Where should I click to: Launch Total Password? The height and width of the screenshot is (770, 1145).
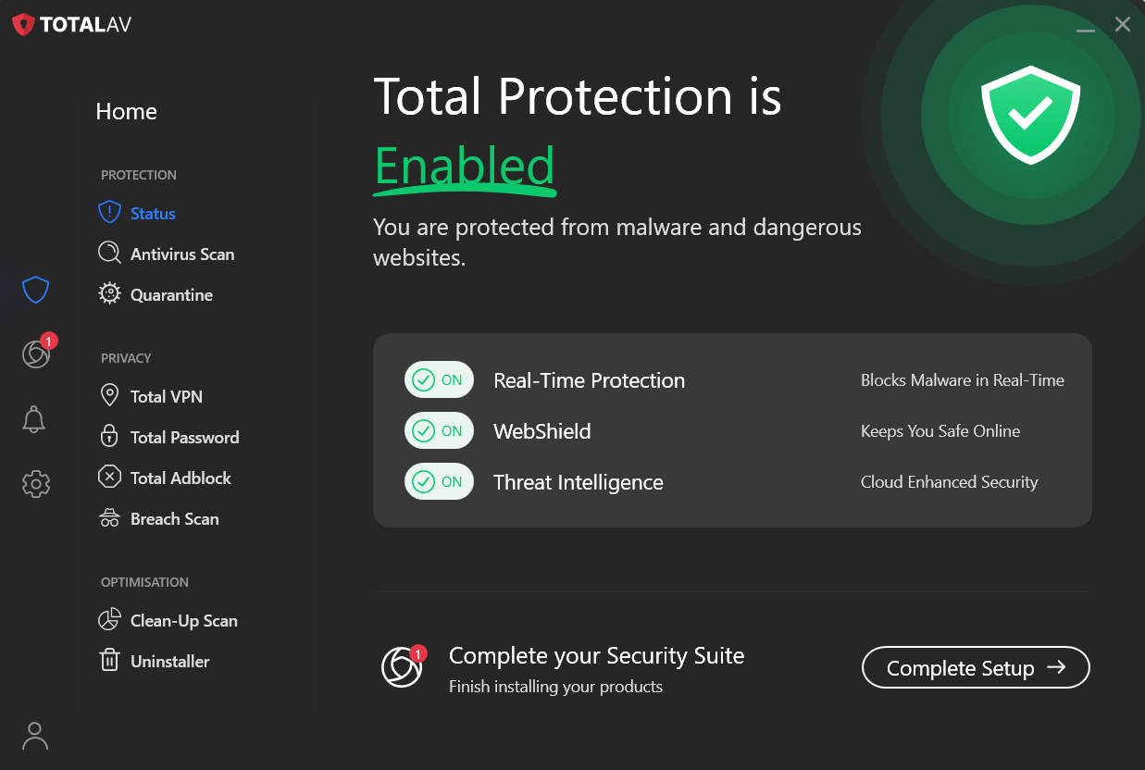point(184,438)
